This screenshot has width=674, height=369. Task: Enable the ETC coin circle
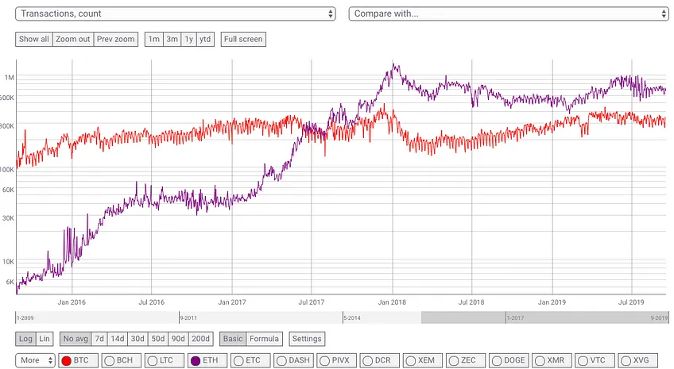(238, 361)
